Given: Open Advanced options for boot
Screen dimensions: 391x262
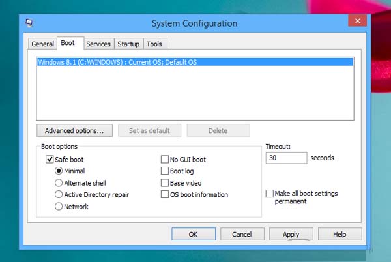Looking at the screenshot, I should (74, 130).
